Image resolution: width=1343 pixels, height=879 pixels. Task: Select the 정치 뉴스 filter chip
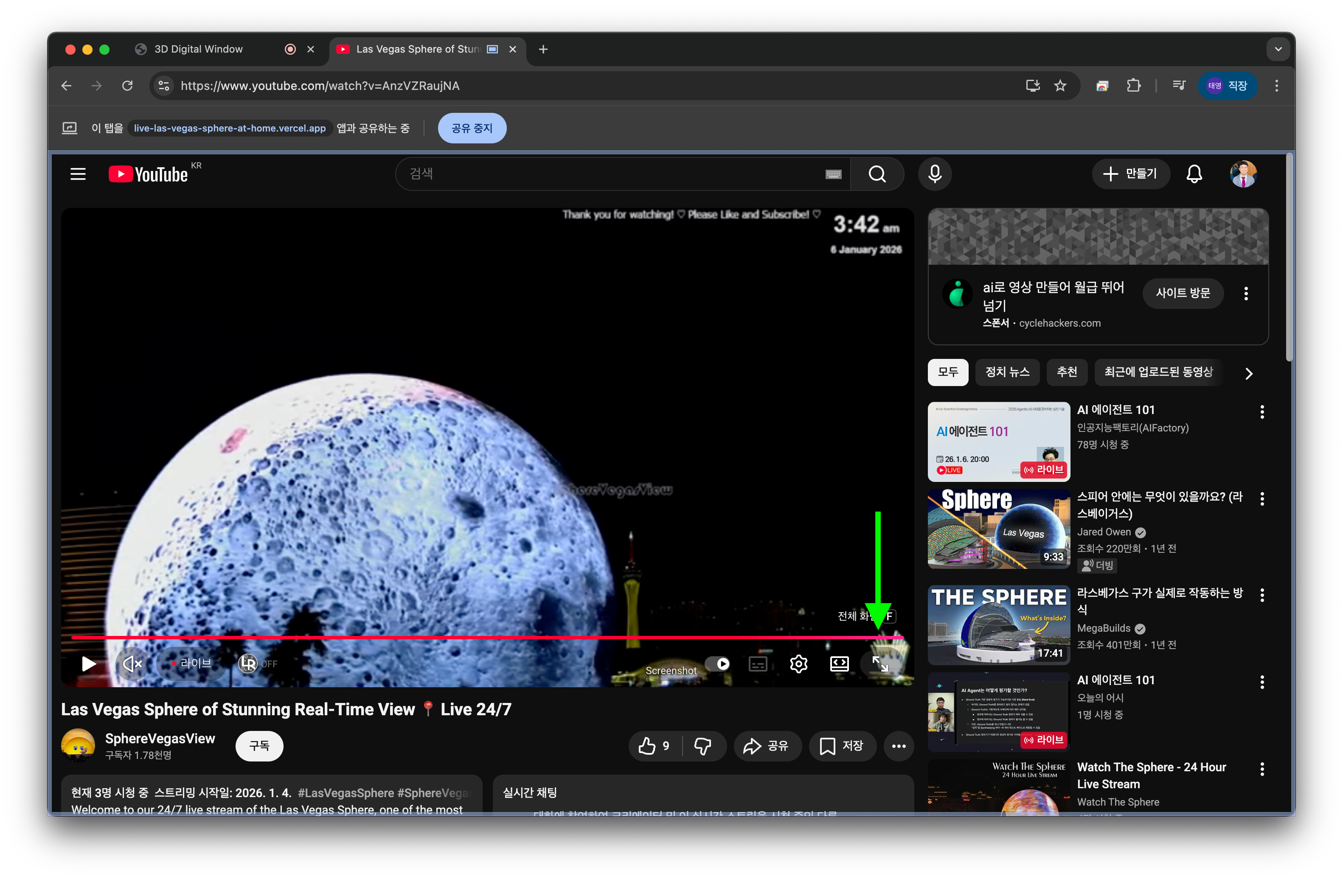point(1007,372)
